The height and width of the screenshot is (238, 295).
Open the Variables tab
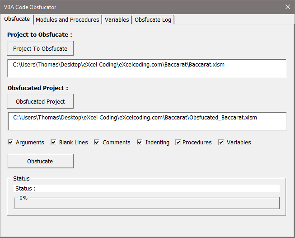[117, 20]
